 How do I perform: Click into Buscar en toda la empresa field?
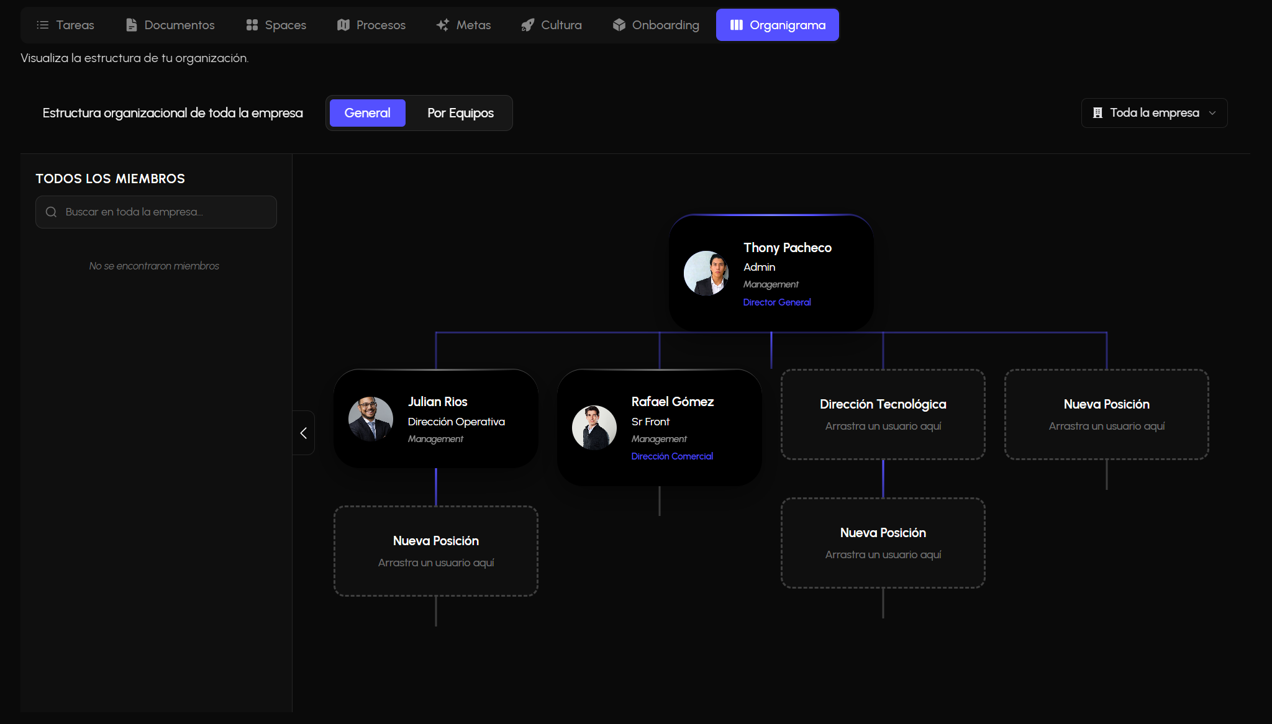(165, 212)
